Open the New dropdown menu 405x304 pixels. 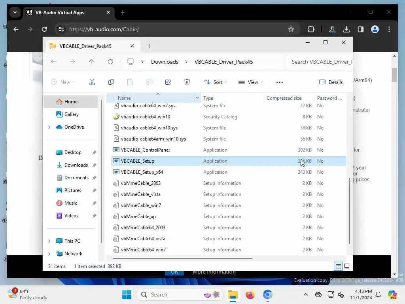(63, 82)
